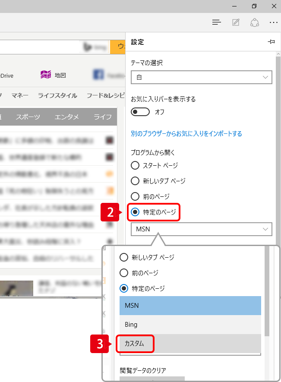Minimize the Edge browser window

pos(234,6)
